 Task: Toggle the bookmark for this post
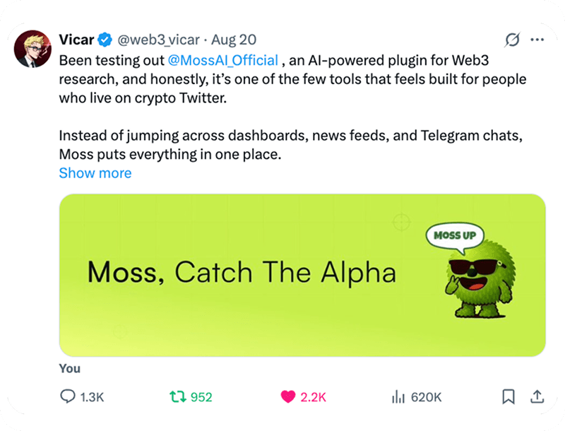pos(508,397)
